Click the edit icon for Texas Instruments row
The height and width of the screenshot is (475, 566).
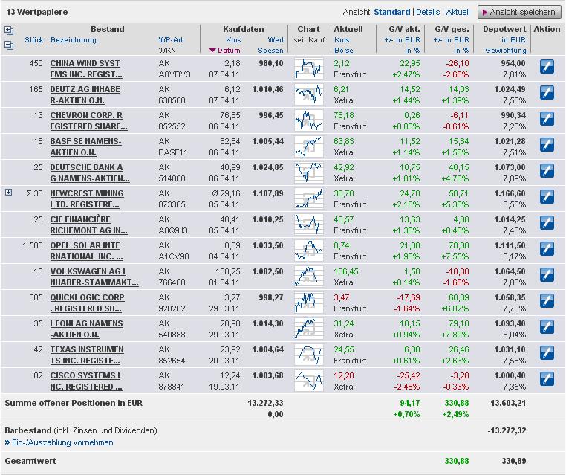point(547,354)
